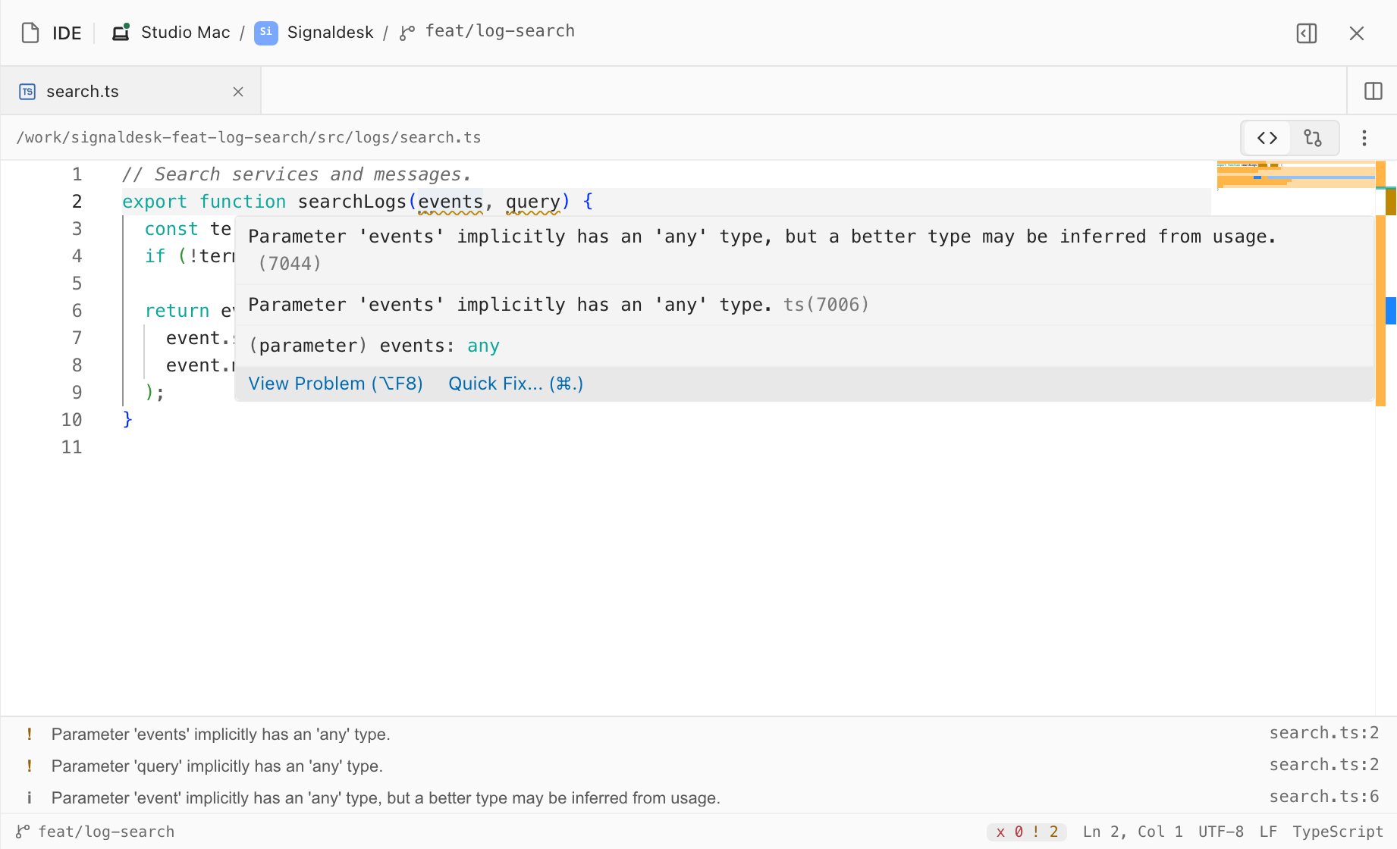
Task: Click the Signaldesk breadcrumb label
Action: 330,32
